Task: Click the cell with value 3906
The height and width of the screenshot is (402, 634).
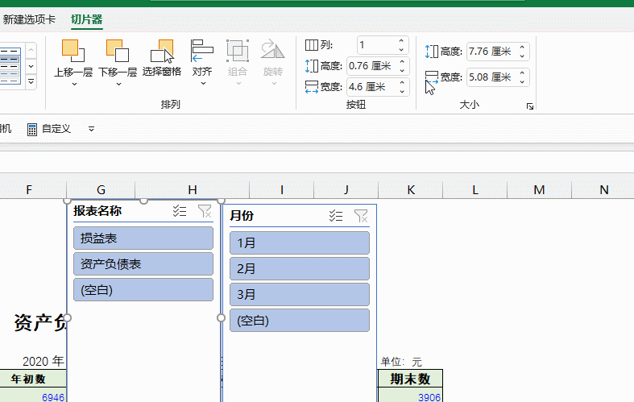Action: [x=410, y=396]
